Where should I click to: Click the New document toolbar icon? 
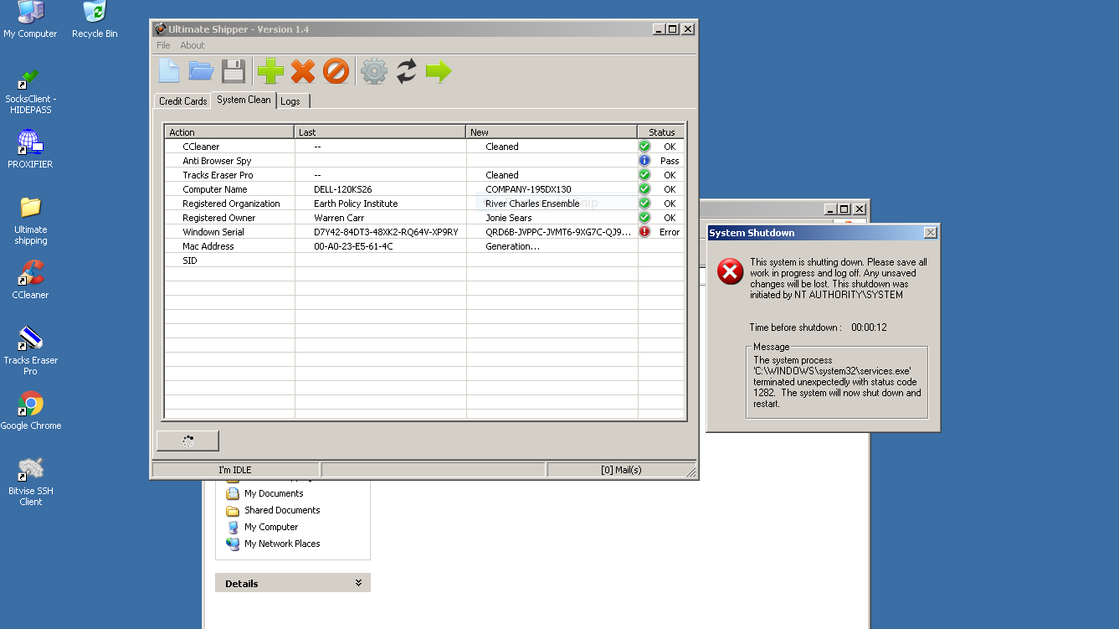169,71
